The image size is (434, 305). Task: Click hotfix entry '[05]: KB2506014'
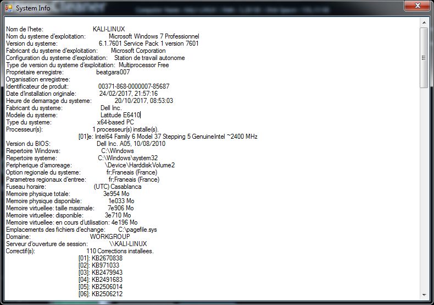(101, 287)
